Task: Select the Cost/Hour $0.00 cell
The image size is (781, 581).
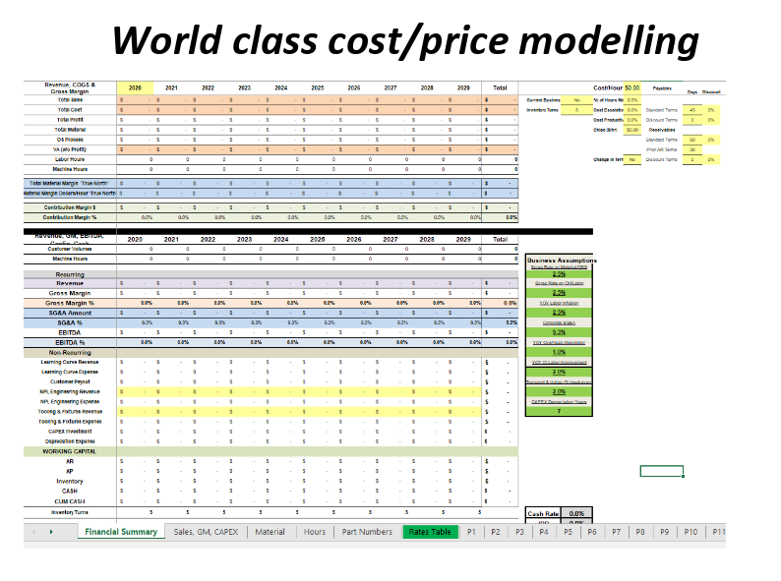Action: pyautogui.click(x=631, y=87)
